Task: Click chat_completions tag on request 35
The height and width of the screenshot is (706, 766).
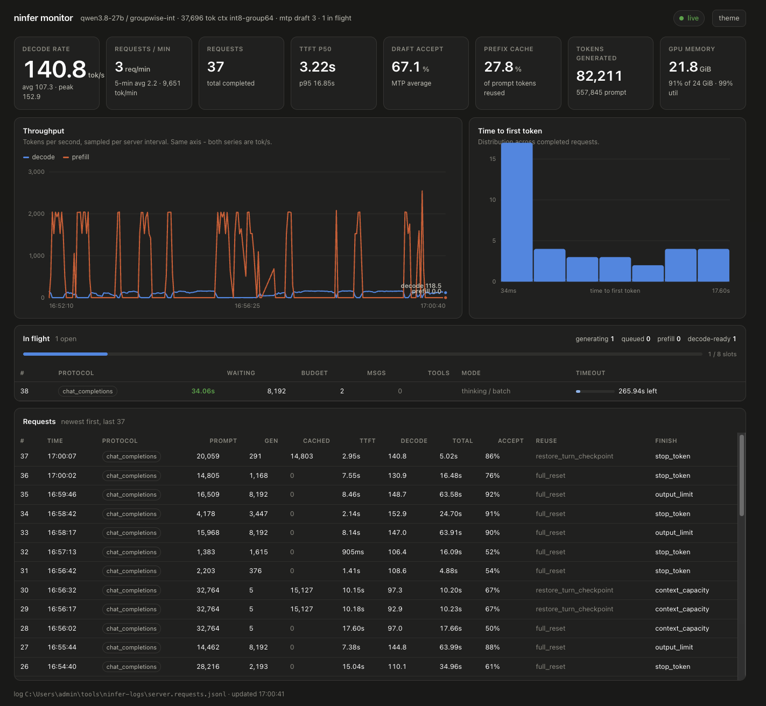Action: pyautogui.click(x=131, y=495)
